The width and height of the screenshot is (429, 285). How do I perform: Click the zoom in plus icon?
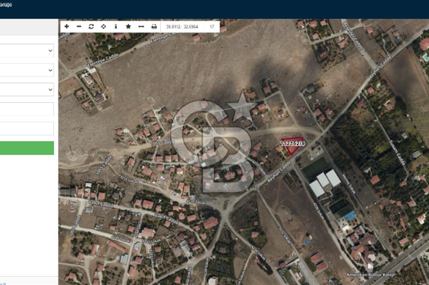(66, 26)
